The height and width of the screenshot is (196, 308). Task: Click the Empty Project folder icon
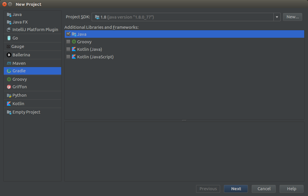coord(9,112)
